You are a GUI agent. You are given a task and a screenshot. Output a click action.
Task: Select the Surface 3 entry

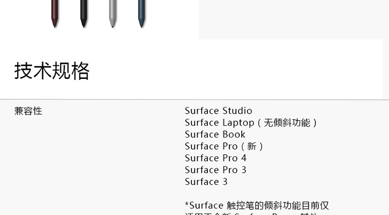(x=206, y=182)
